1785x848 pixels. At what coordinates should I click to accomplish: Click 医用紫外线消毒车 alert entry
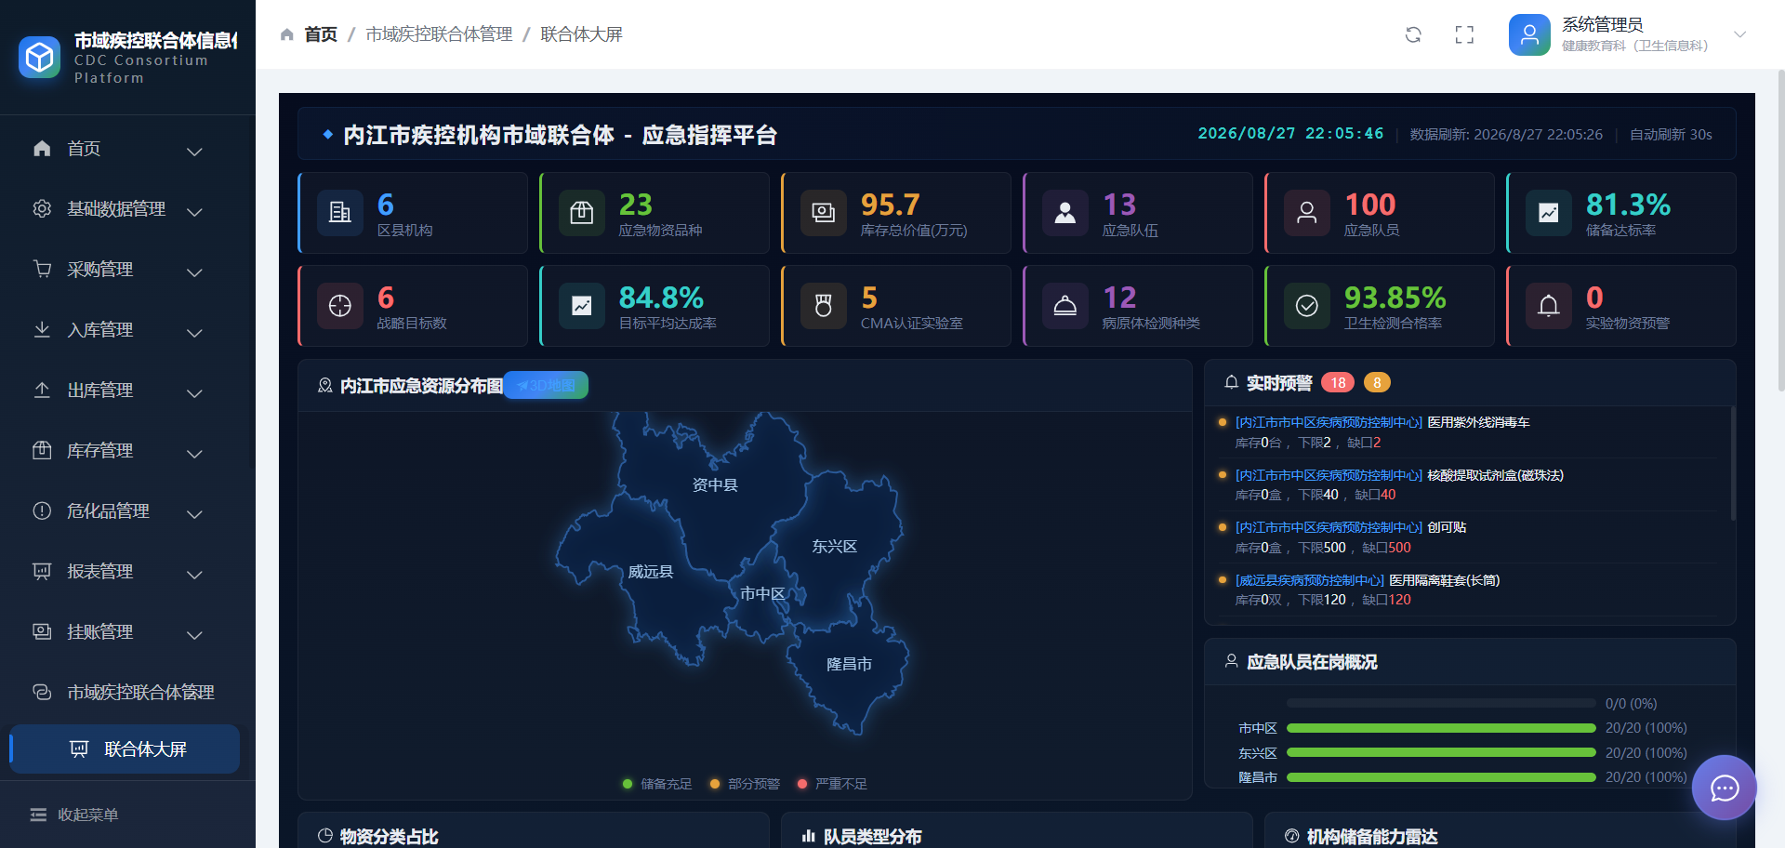tap(1467, 432)
